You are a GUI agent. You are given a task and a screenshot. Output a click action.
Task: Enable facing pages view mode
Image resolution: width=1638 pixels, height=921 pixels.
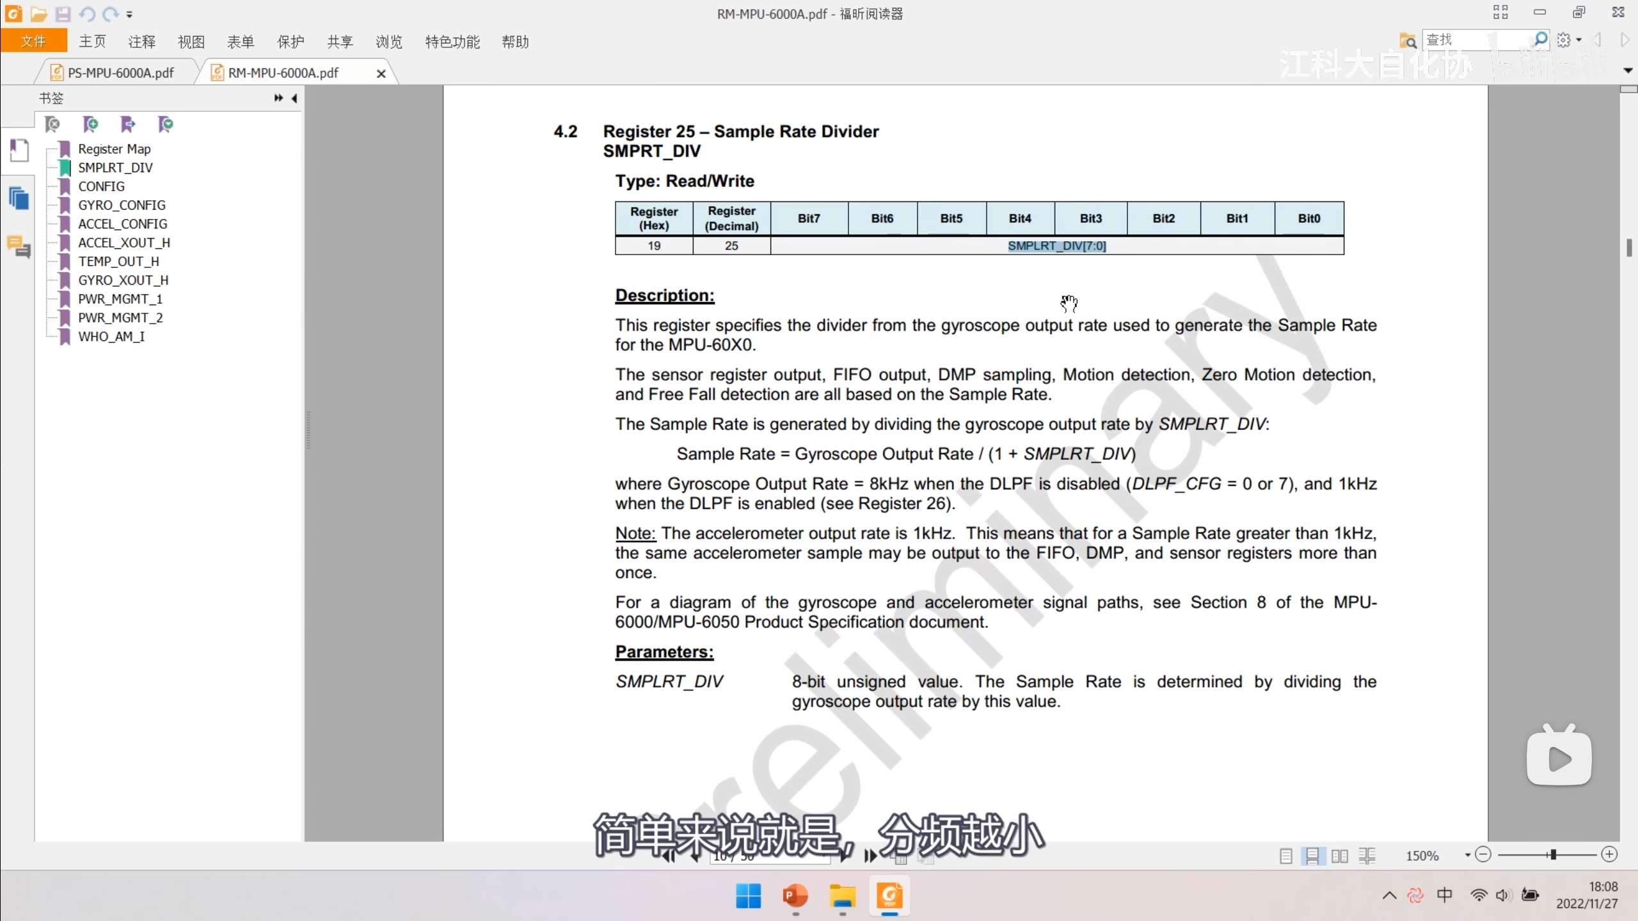(1339, 856)
